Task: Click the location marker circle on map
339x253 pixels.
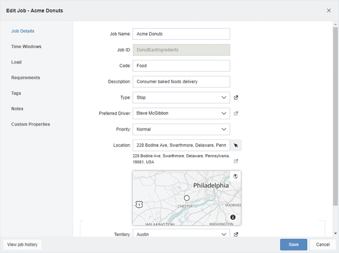Action: (187, 198)
